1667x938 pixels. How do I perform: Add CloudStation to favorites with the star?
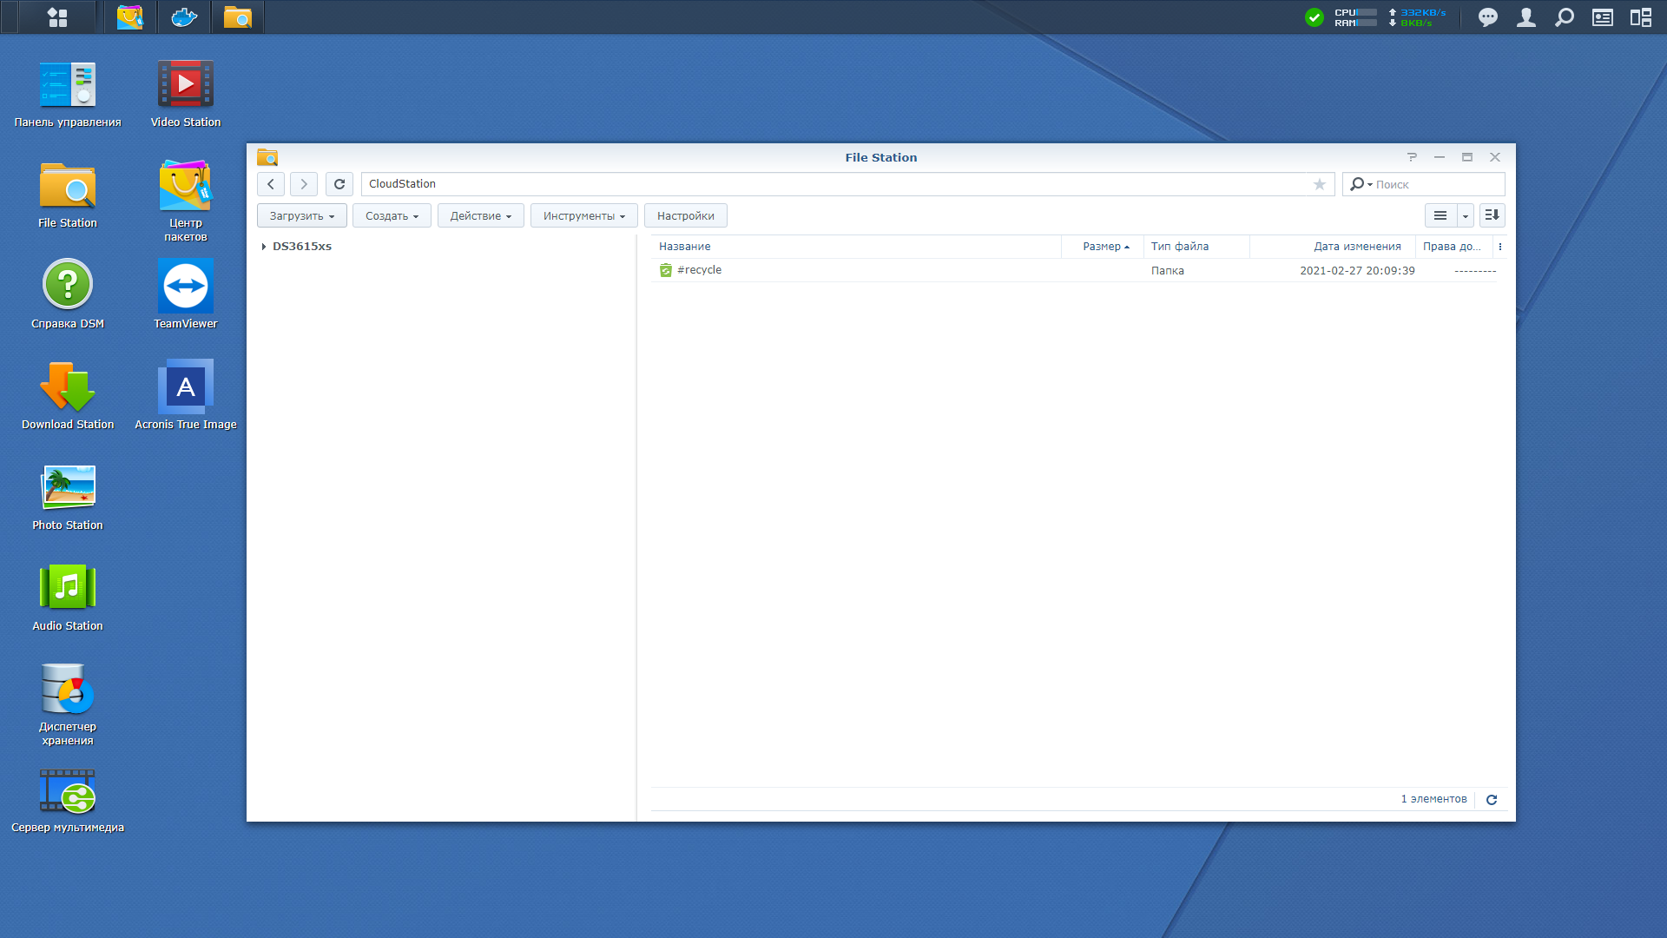click(1319, 184)
